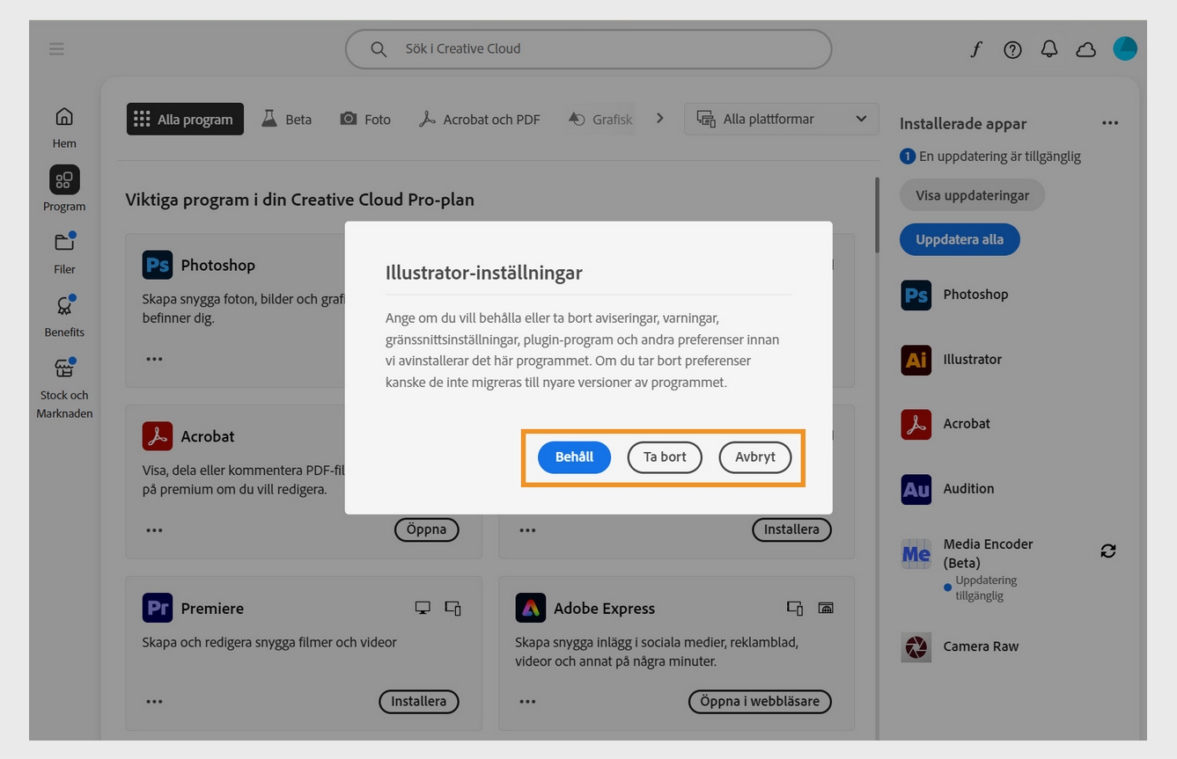Open cloud storage status icon
This screenshot has height=759, width=1177.
pyautogui.click(x=1085, y=49)
